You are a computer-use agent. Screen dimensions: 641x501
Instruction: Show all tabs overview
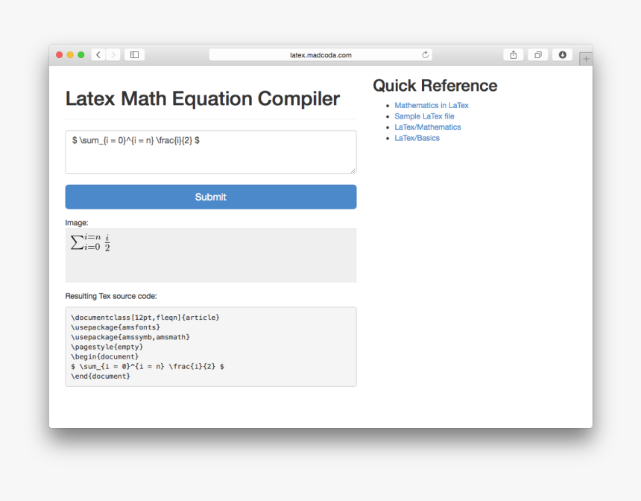[x=537, y=55]
